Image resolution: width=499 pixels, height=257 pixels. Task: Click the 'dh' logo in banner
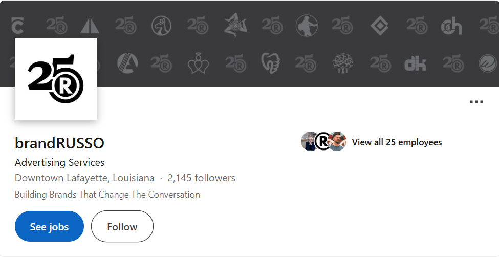coord(451,26)
